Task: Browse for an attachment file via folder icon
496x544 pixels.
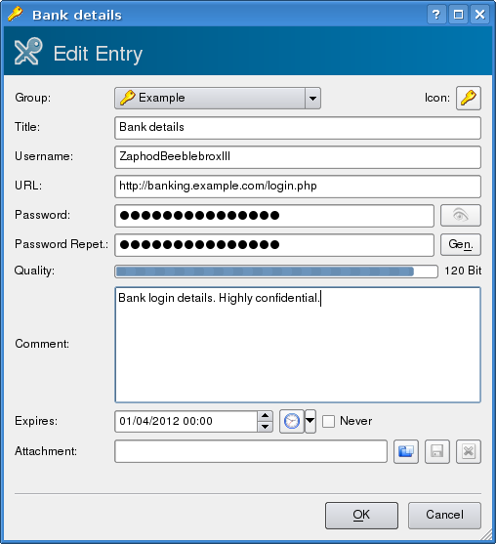Action: (x=406, y=451)
